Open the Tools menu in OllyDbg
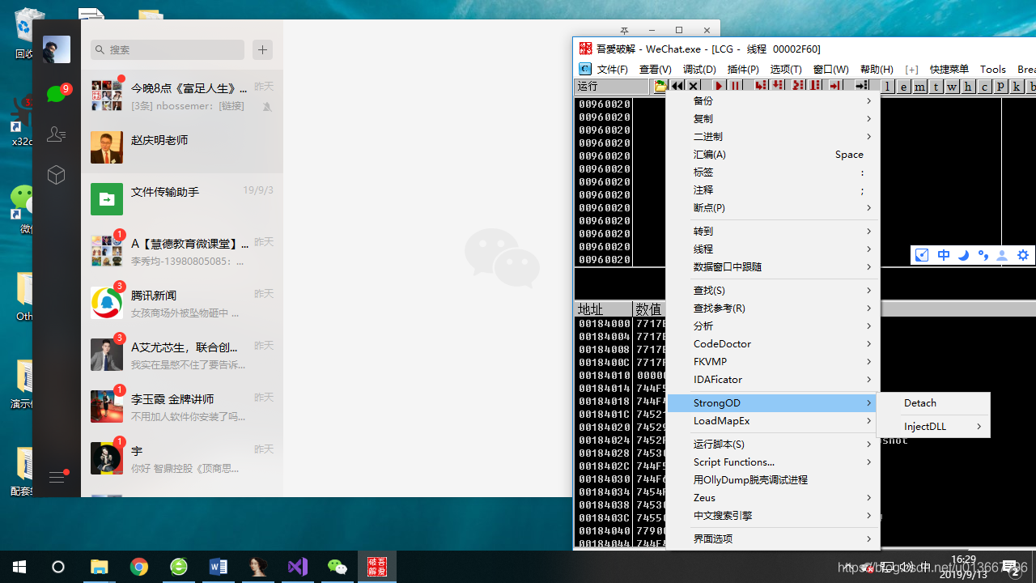Screen dimensions: 1036x583 tap(992, 70)
